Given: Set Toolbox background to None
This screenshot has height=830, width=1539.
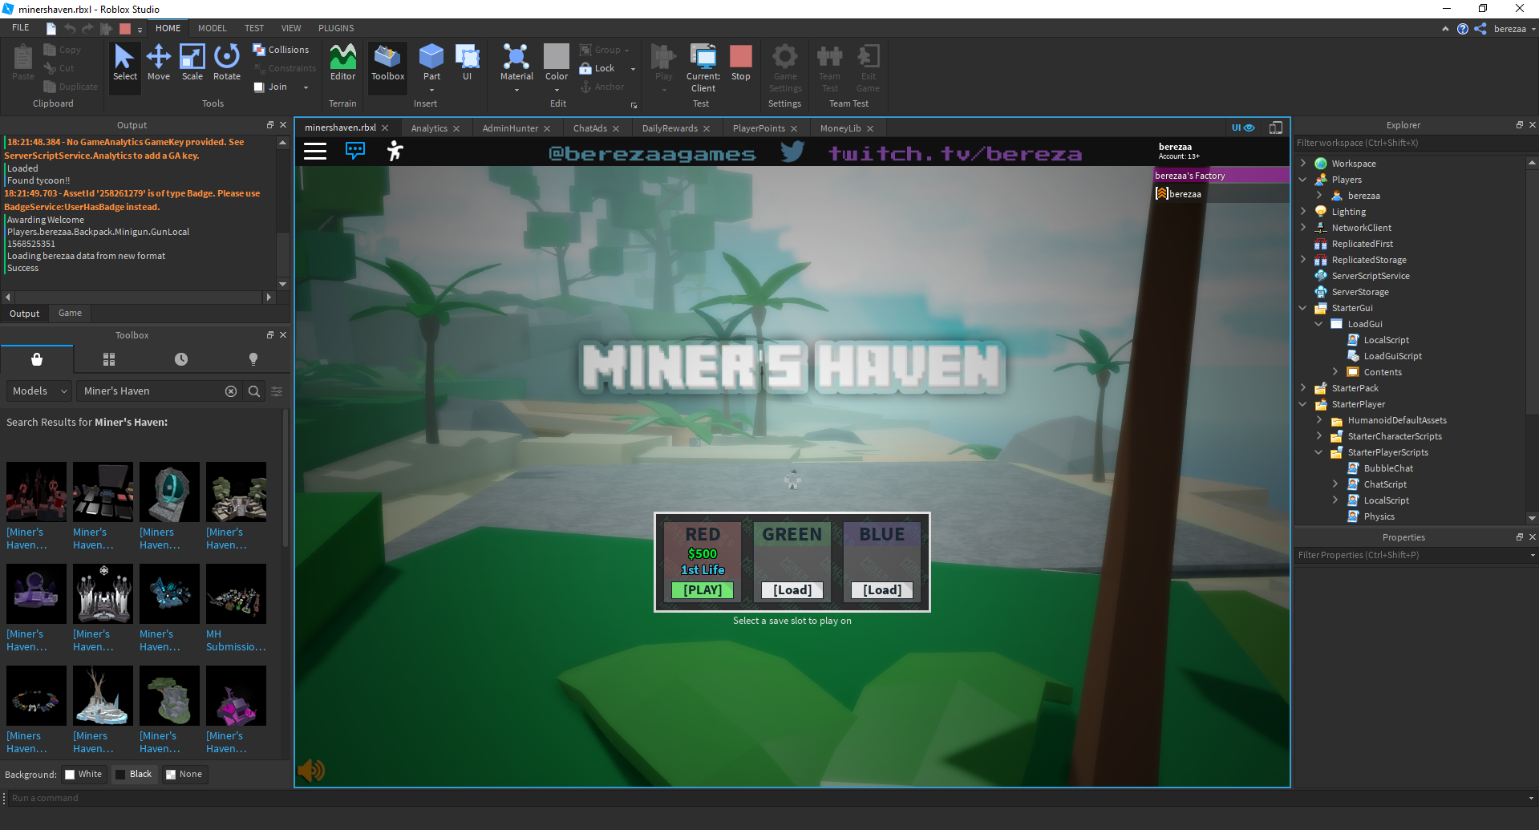Looking at the screenshot, I should (x=184, y=774).
